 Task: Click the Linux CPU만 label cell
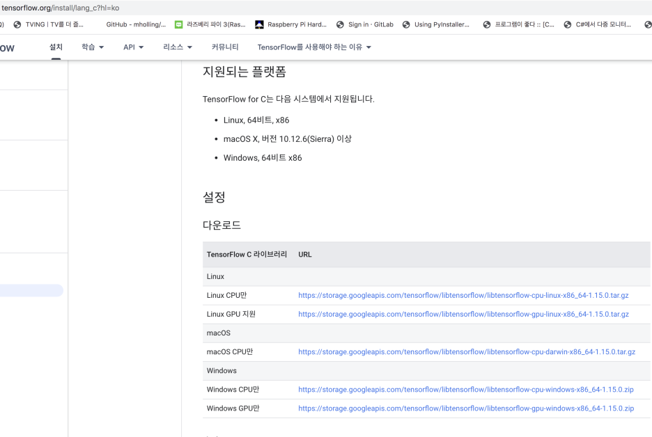point(226,295)
